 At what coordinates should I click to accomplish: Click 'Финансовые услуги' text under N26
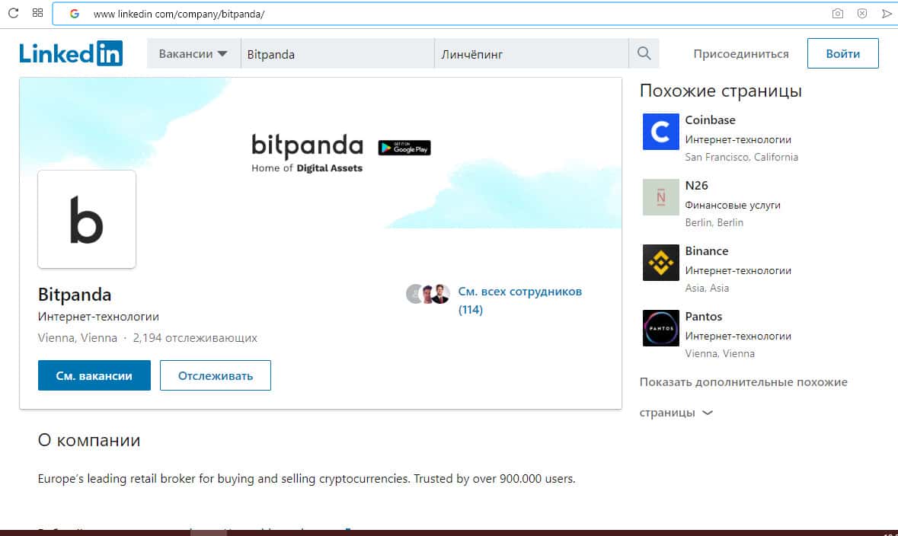click(x=733, y=205)
